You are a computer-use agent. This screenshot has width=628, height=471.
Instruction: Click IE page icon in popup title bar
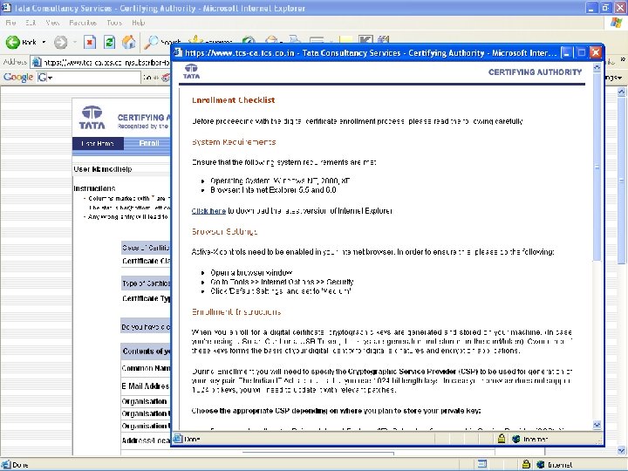click(178, 52)
